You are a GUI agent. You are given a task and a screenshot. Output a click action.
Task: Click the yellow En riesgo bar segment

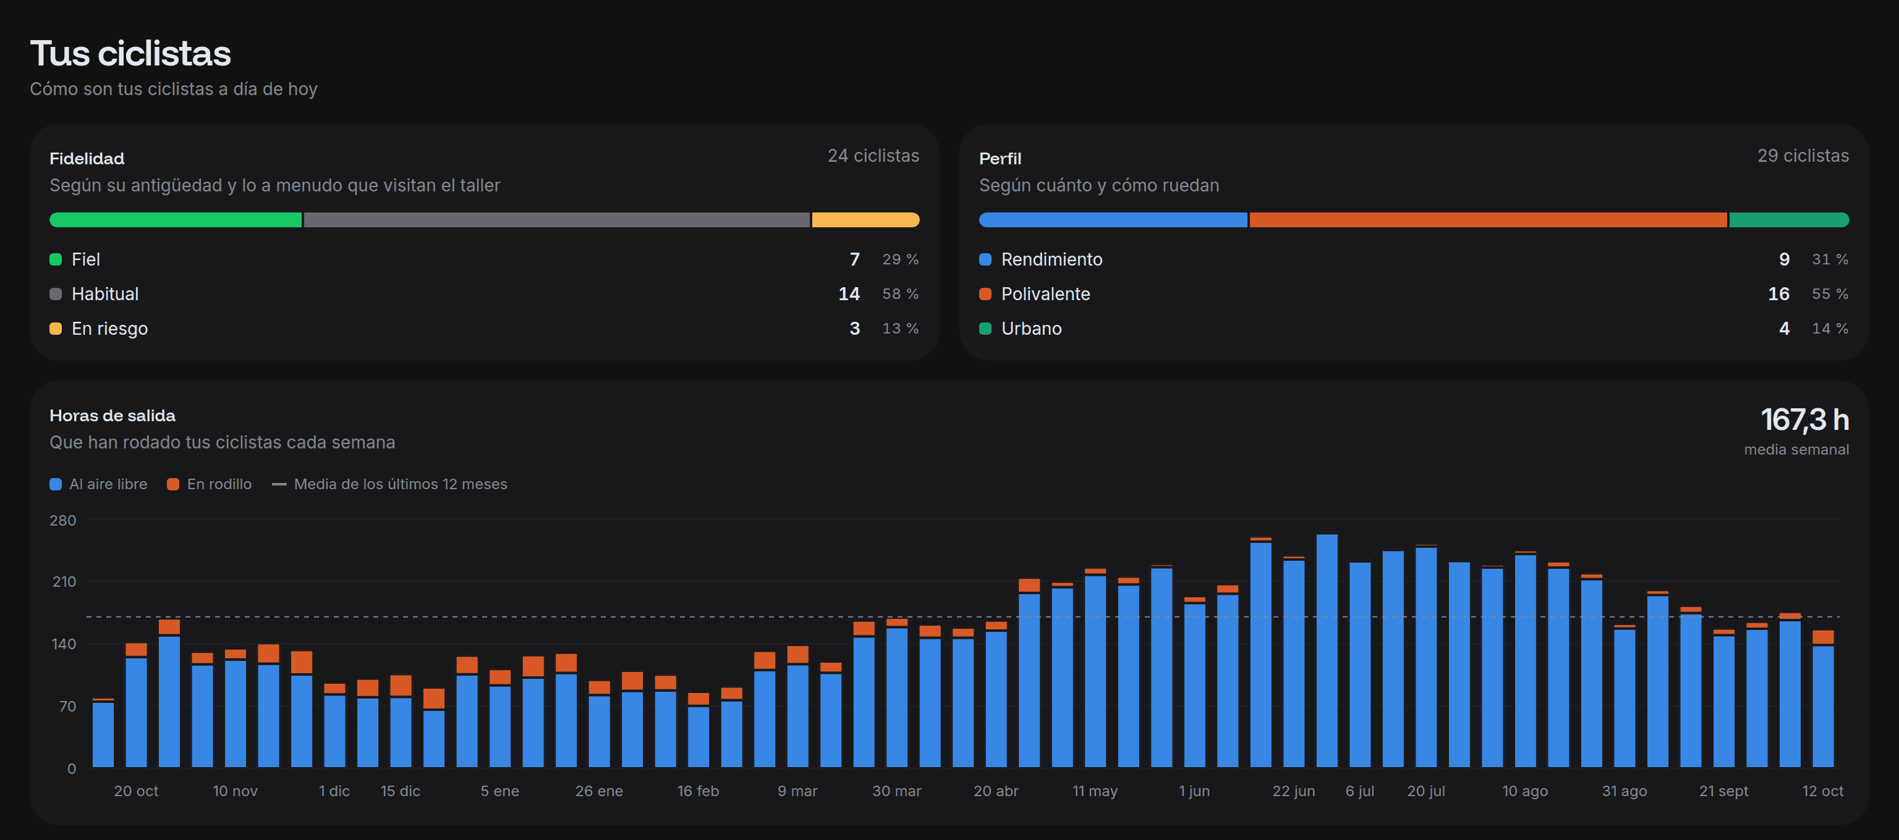pyautogui.click(x=865, y=220)
